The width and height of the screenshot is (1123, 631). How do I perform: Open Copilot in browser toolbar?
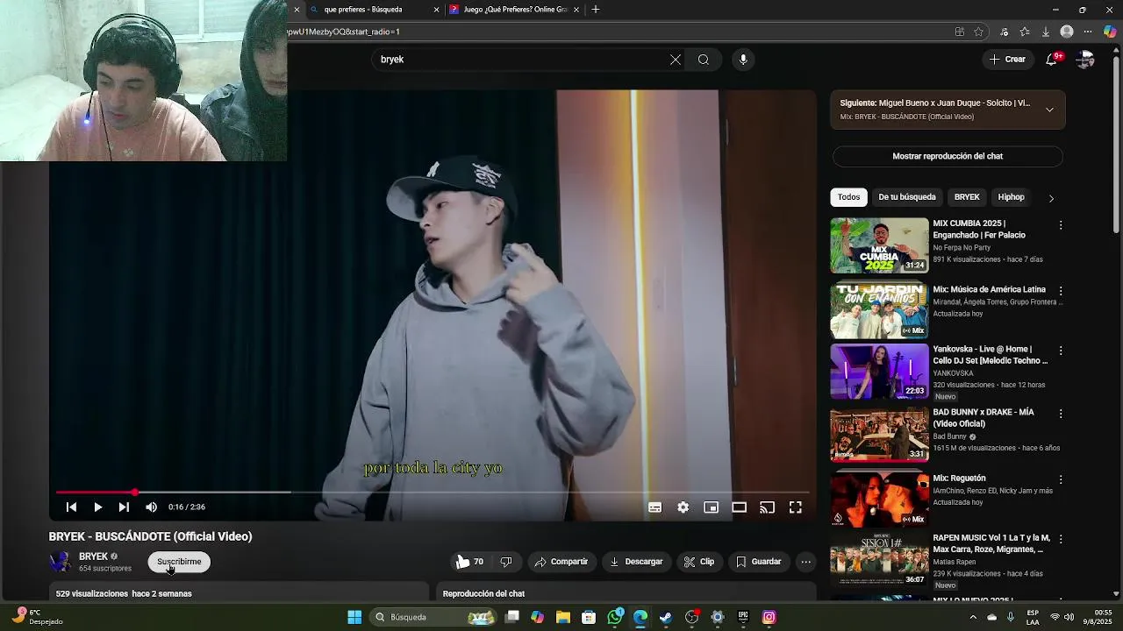pos(1111,32)
